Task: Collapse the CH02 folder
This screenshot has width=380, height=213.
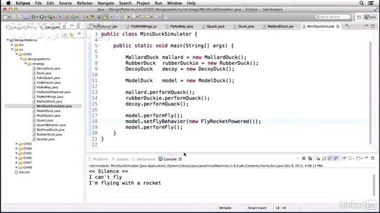Action: point(17,54)
